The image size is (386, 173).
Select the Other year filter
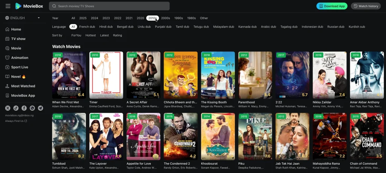(204, 18)
